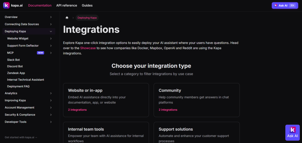Open the Deployment FAQ page
The height and width of the screenshot is (143, 302).
point(18,86)
